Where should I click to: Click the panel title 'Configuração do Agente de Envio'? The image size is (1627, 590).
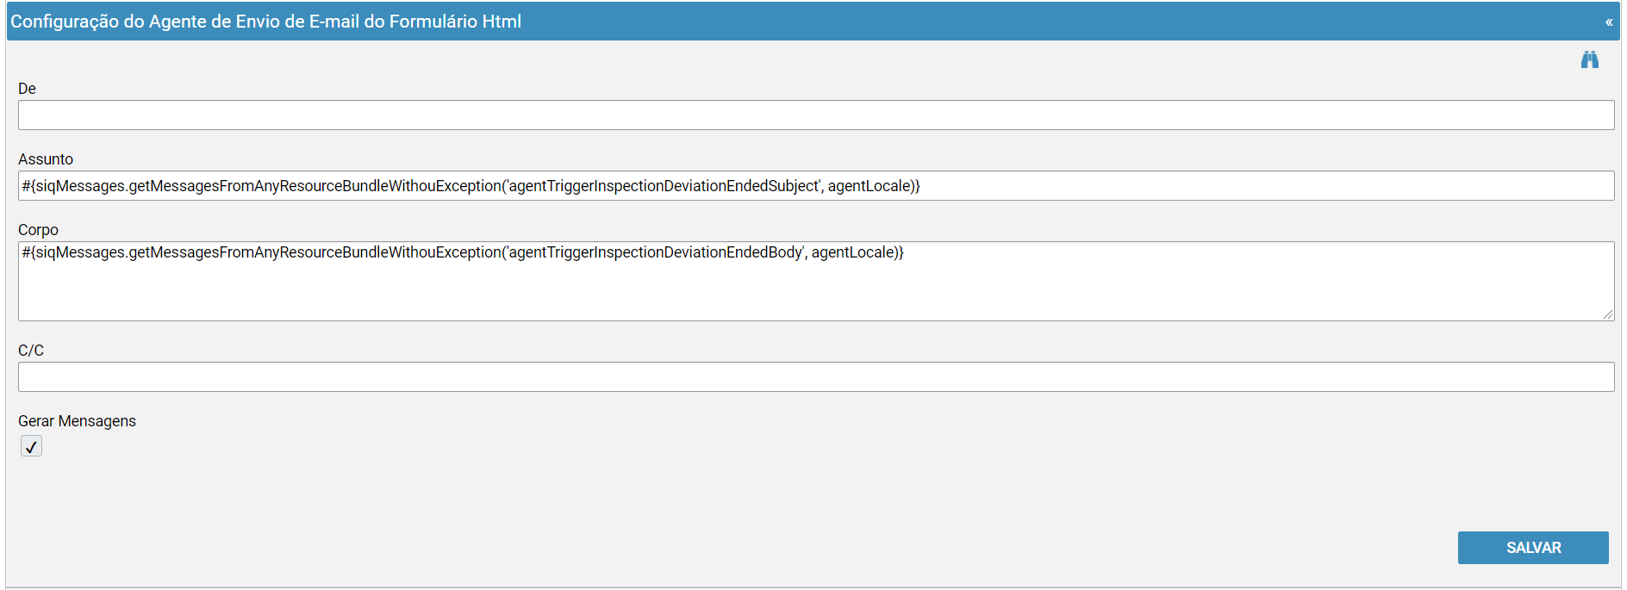pyautogui.click(x=265, y=22)
